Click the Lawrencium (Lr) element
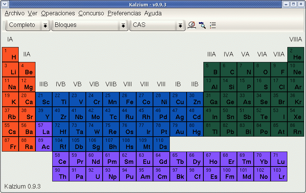 pyautogui.click(x=279, y=174)
